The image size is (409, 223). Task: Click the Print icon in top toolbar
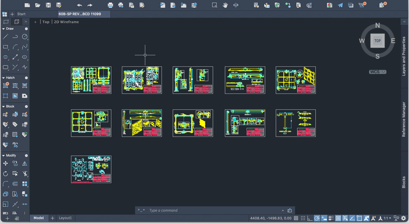tap(110, 5)
